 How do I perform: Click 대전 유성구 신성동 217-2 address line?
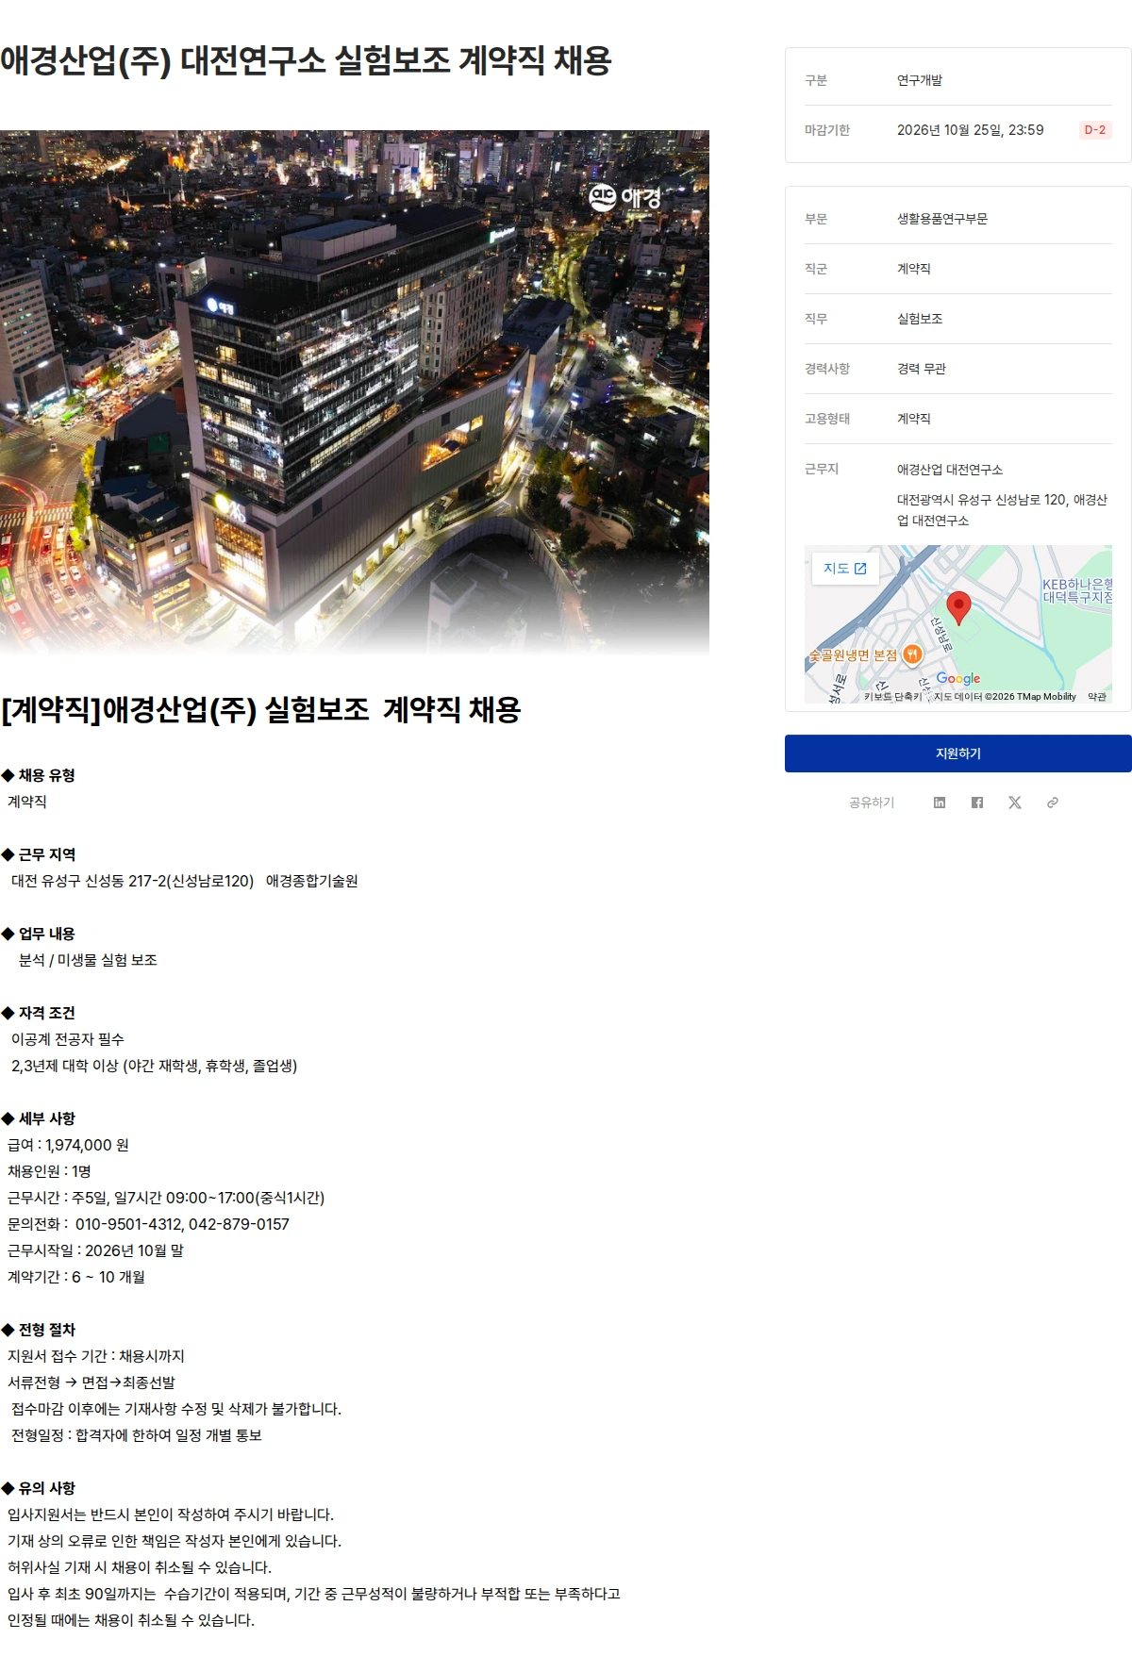185,881
